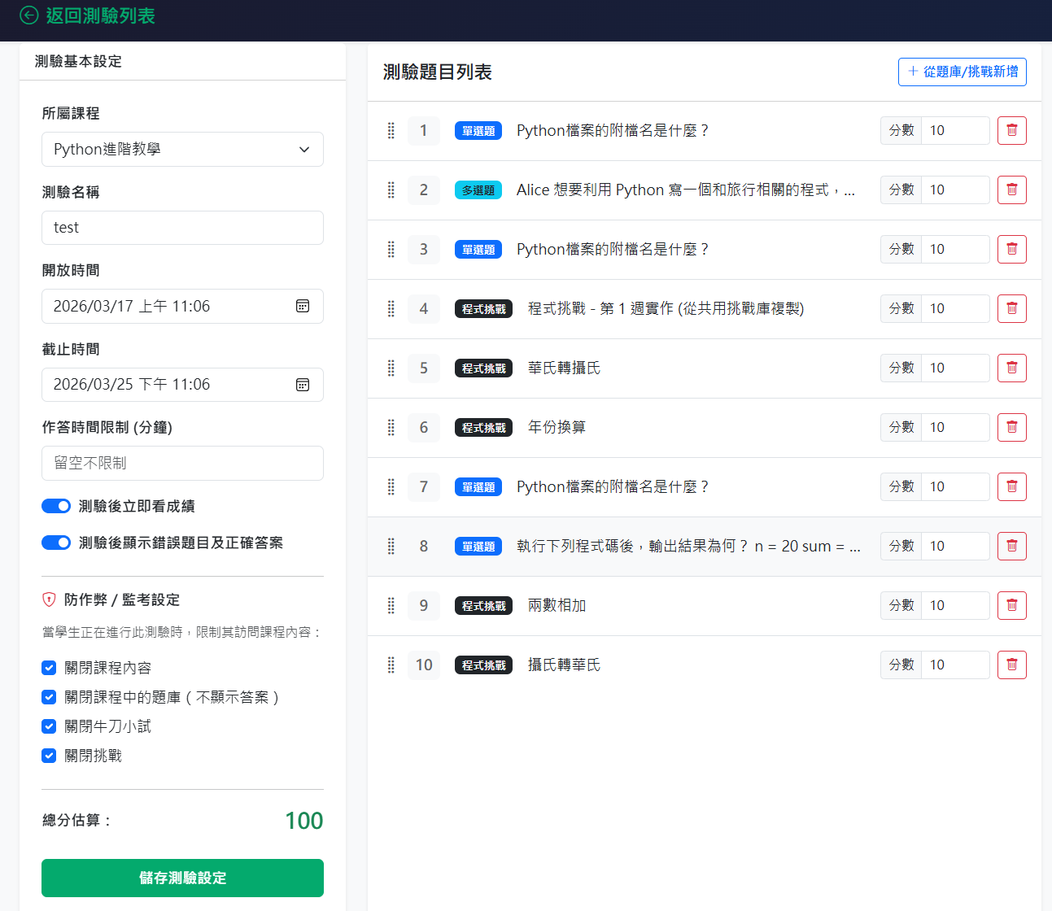The height and width of the screenshot is (911, 1052).
Task: Click the back arrow to return to quiz list
Action: [29, 15]
